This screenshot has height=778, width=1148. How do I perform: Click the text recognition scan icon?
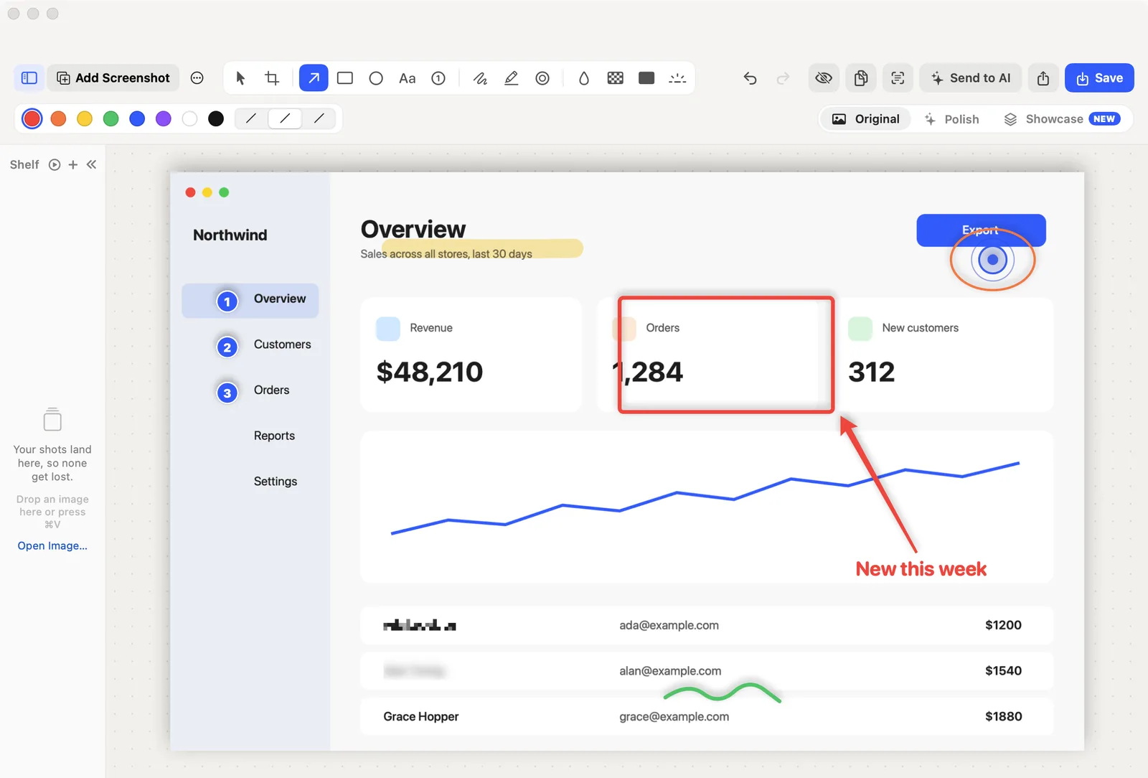tap(898, 78)
